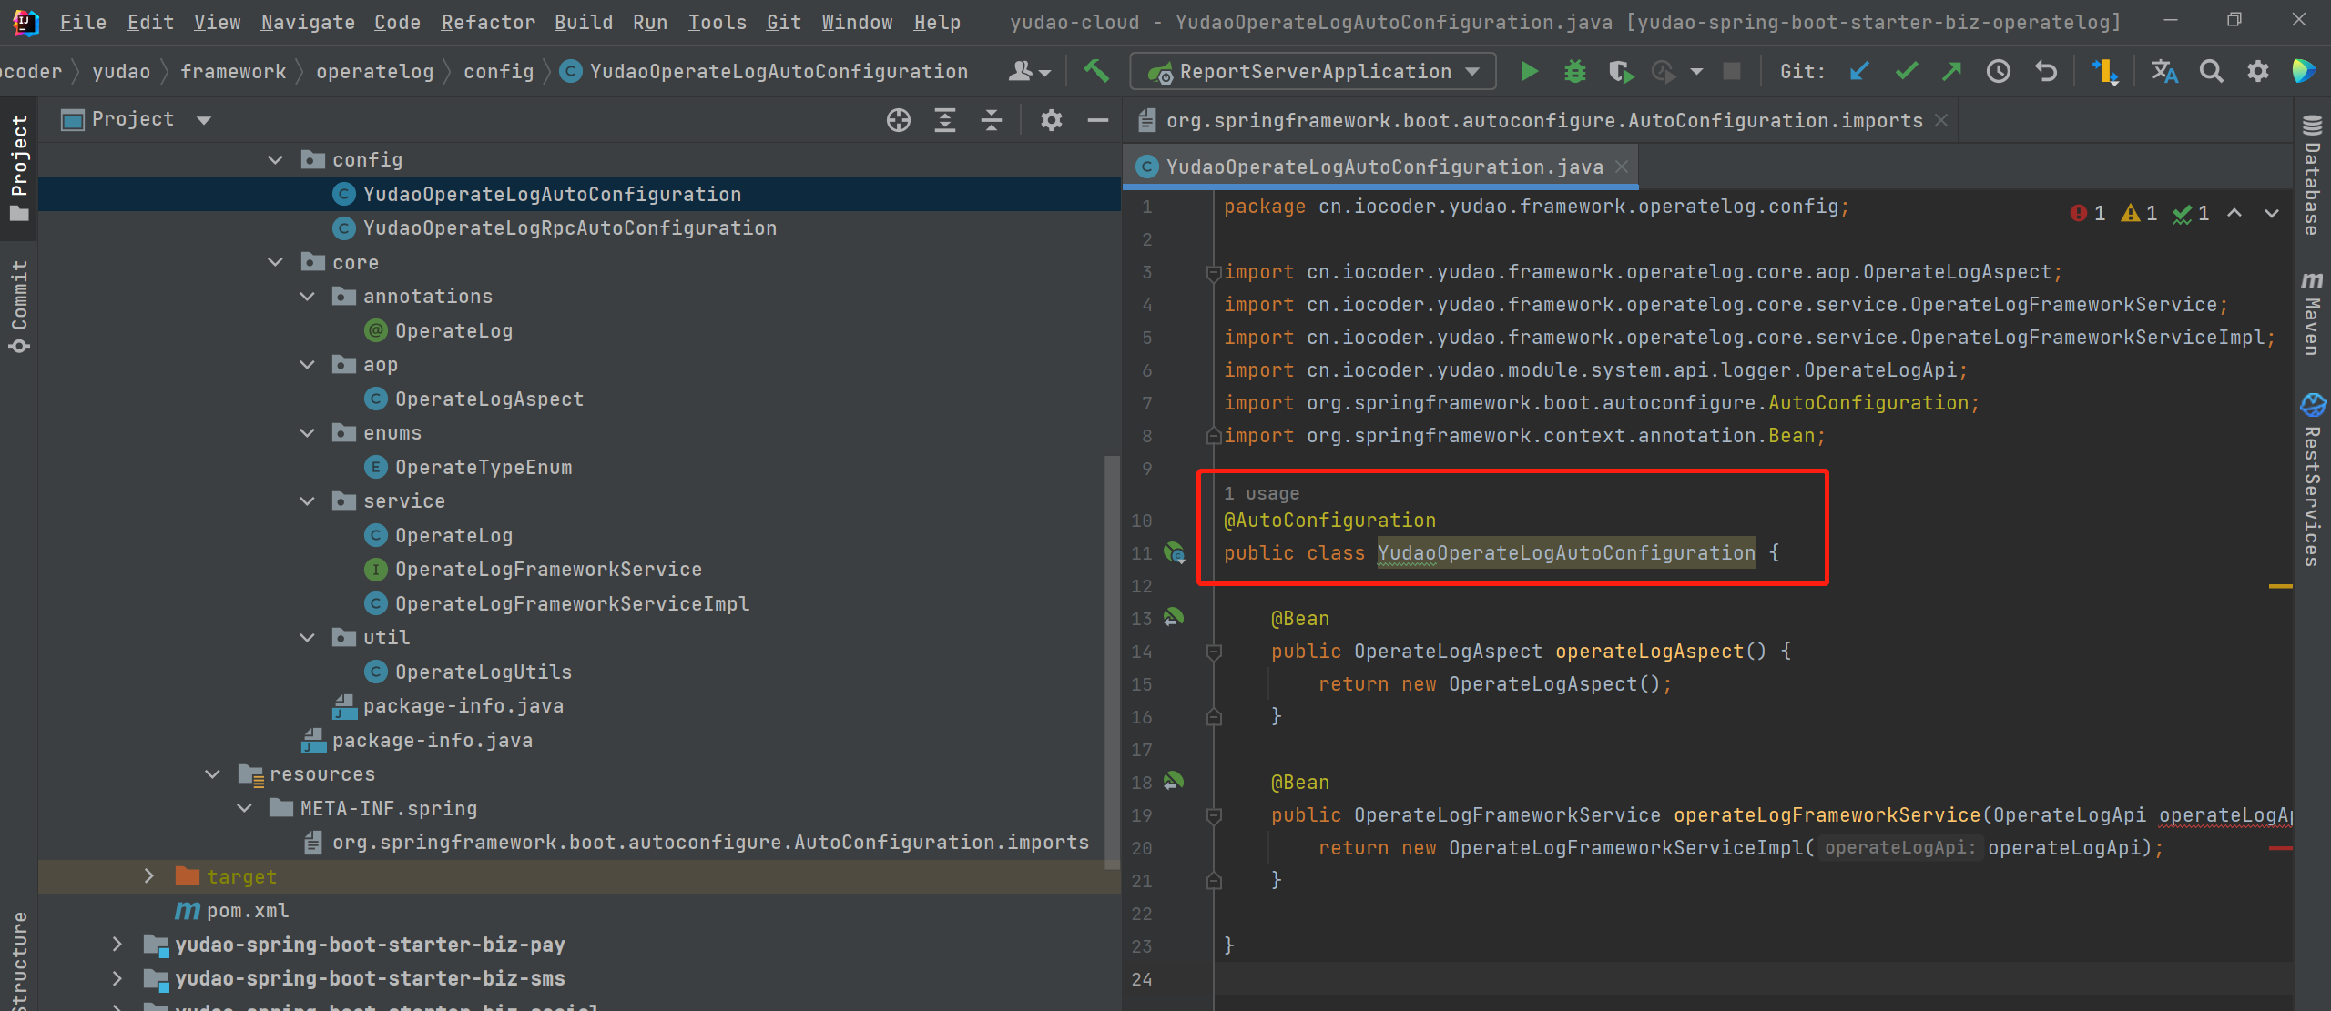Click the Build project hammer icon

coord(1096,71)
